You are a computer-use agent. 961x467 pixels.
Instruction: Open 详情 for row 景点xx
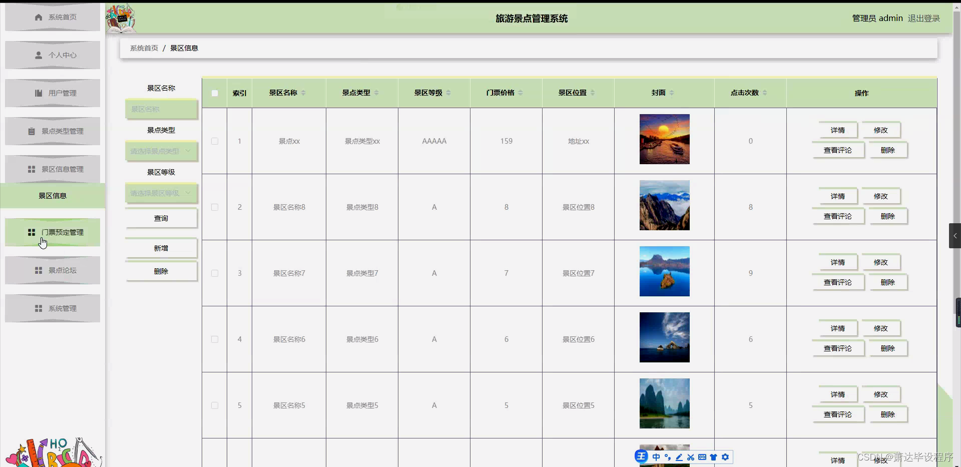pyautogui.click(x=838, y=130)
